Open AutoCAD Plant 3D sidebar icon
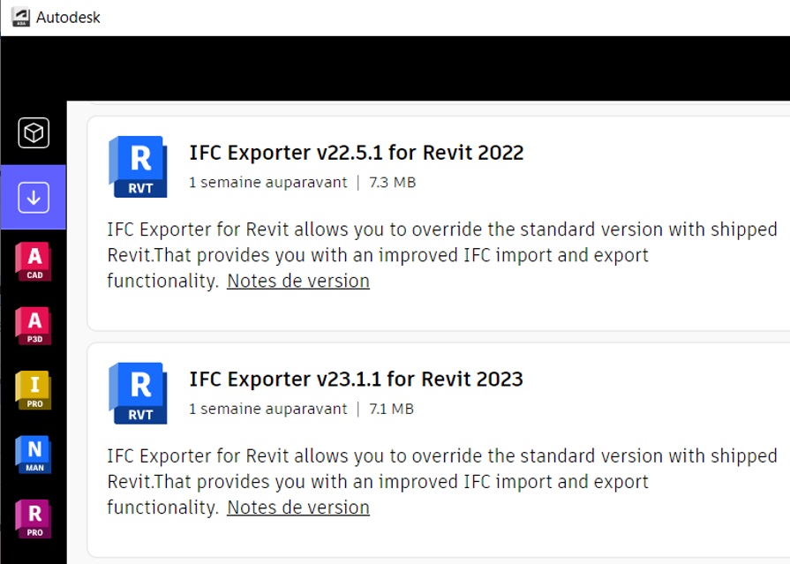 (x=34, y=325)
